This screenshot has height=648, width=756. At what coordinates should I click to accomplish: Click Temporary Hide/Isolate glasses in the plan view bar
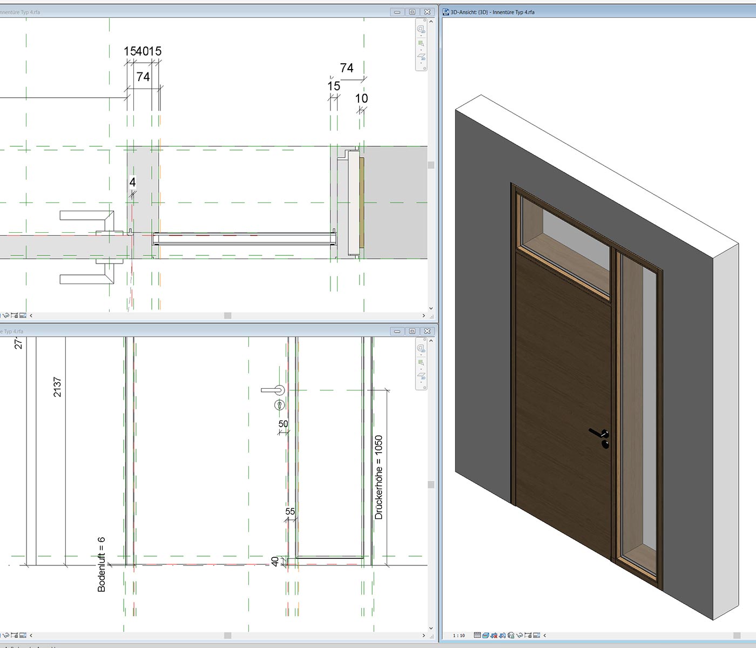[6, 315]
